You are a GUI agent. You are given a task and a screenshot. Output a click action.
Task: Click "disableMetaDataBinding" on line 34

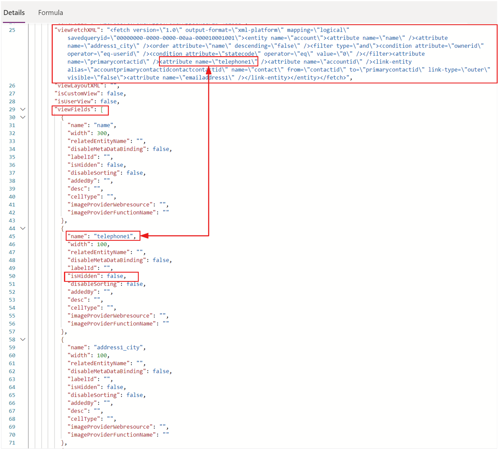107,149
